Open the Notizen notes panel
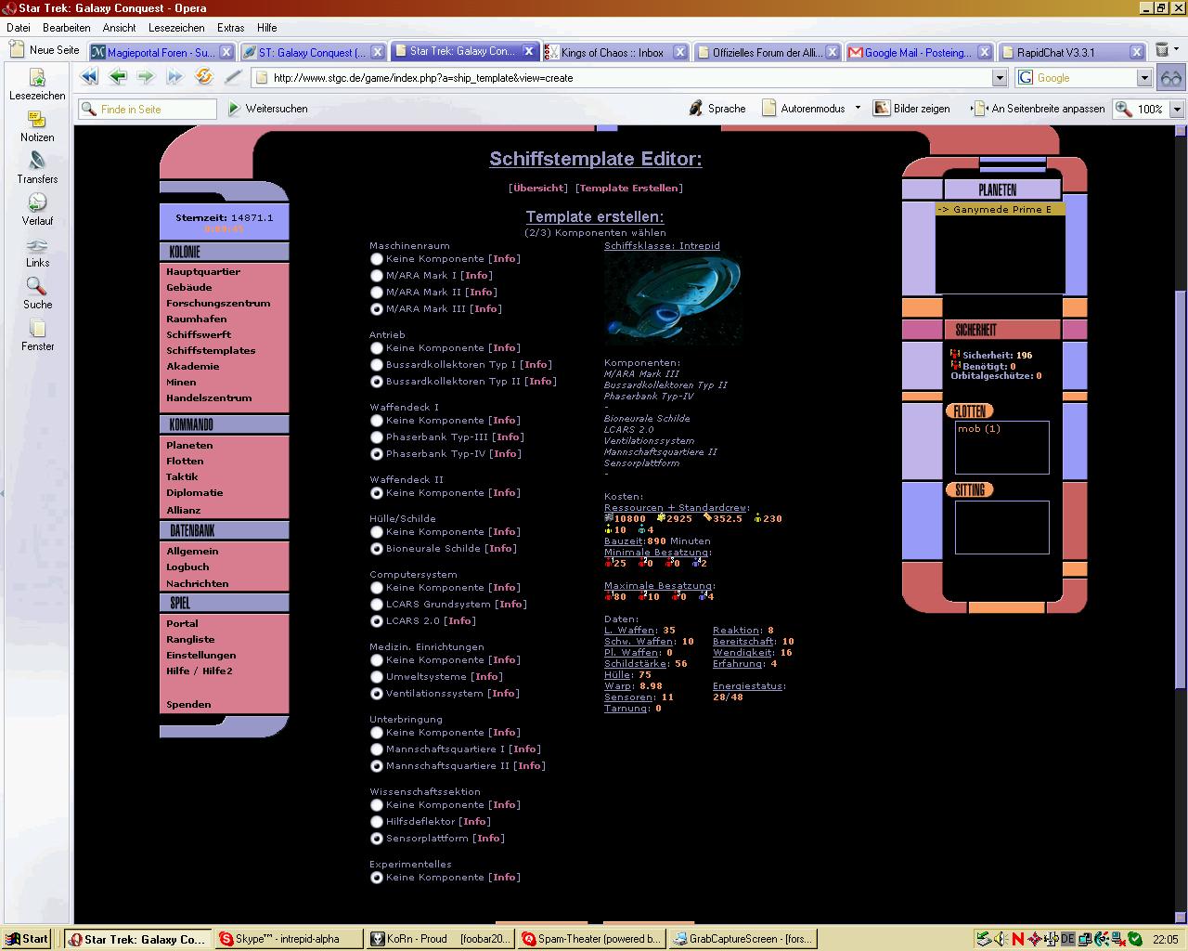 tap(37, 124)
